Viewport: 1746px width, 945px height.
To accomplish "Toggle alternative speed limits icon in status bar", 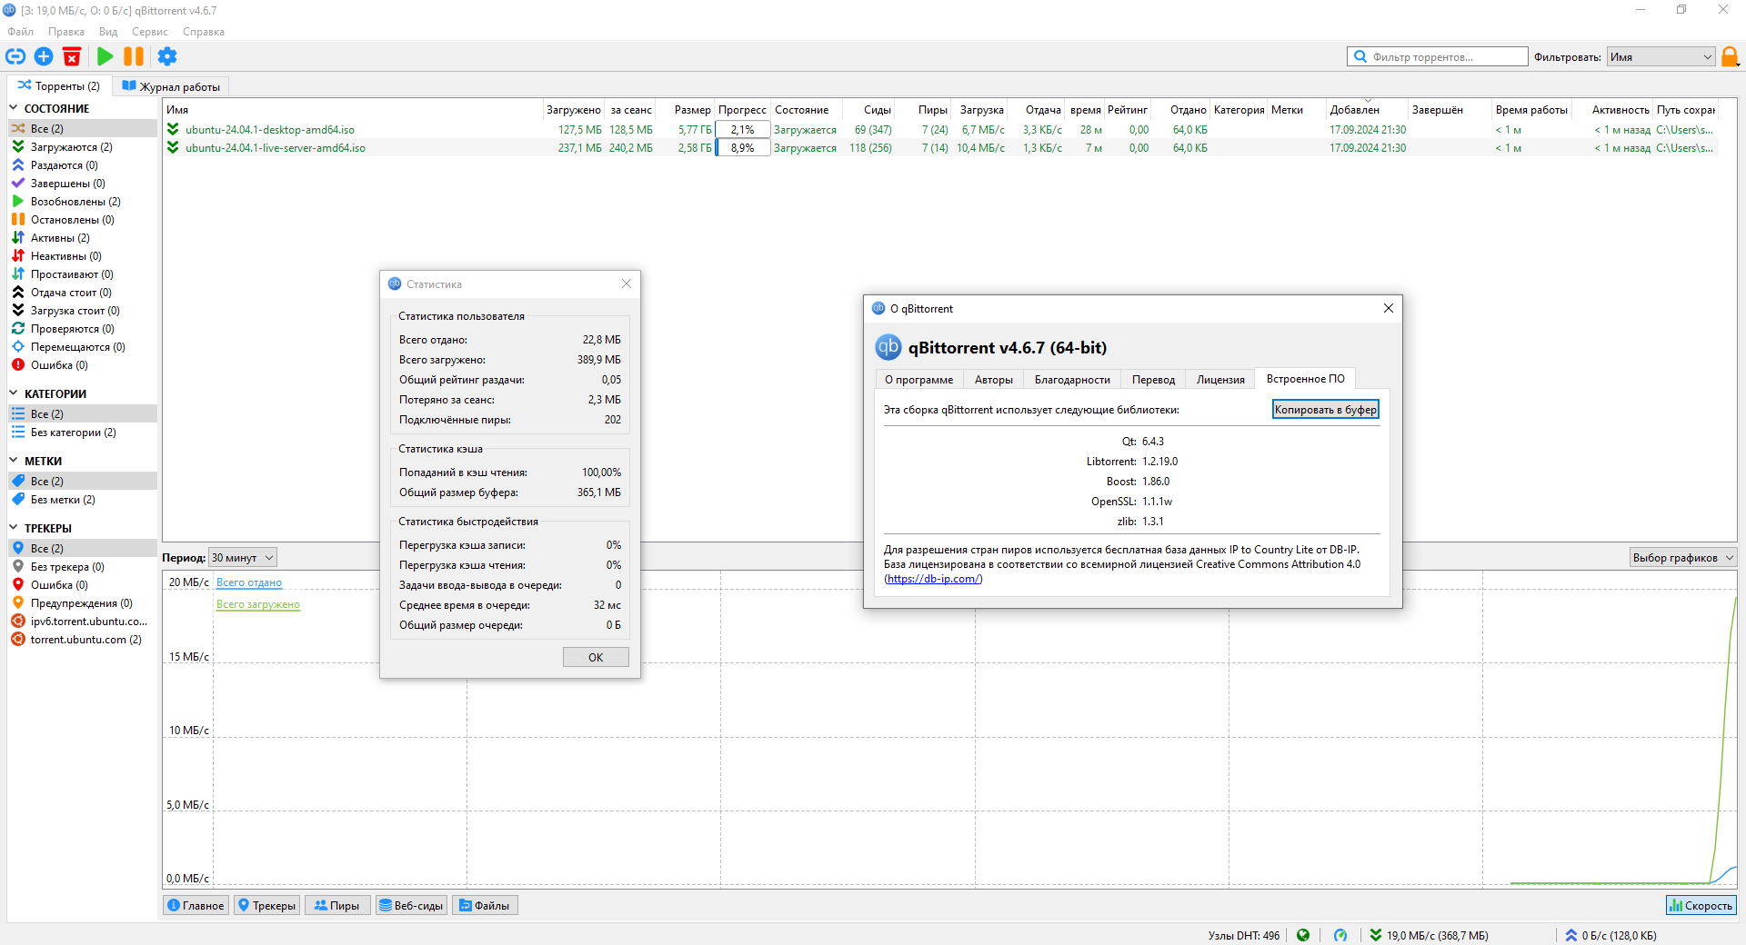I will (1340, 935).
